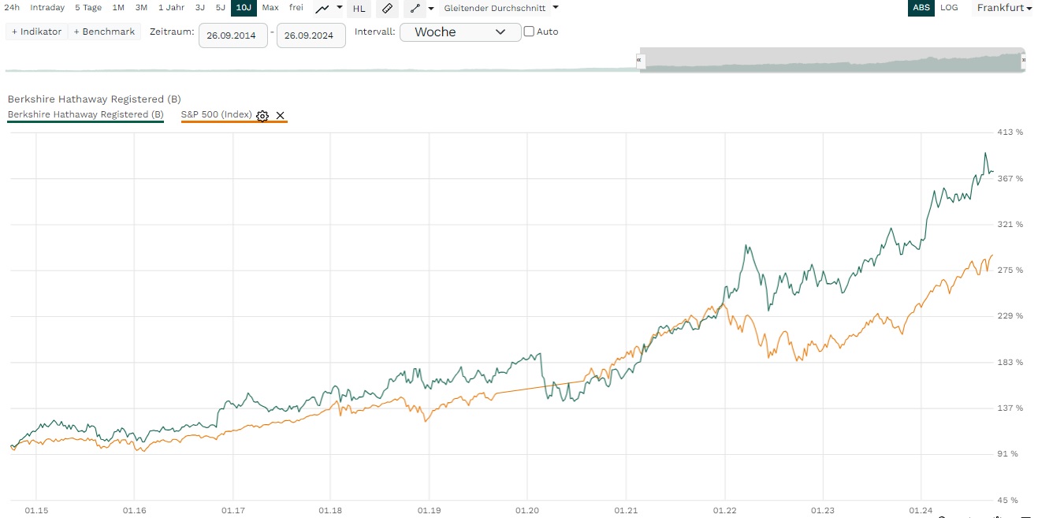This screenshot has width=1038, height=518.
Task: Click the 01.17 date axis label
Action: (233, 511)
